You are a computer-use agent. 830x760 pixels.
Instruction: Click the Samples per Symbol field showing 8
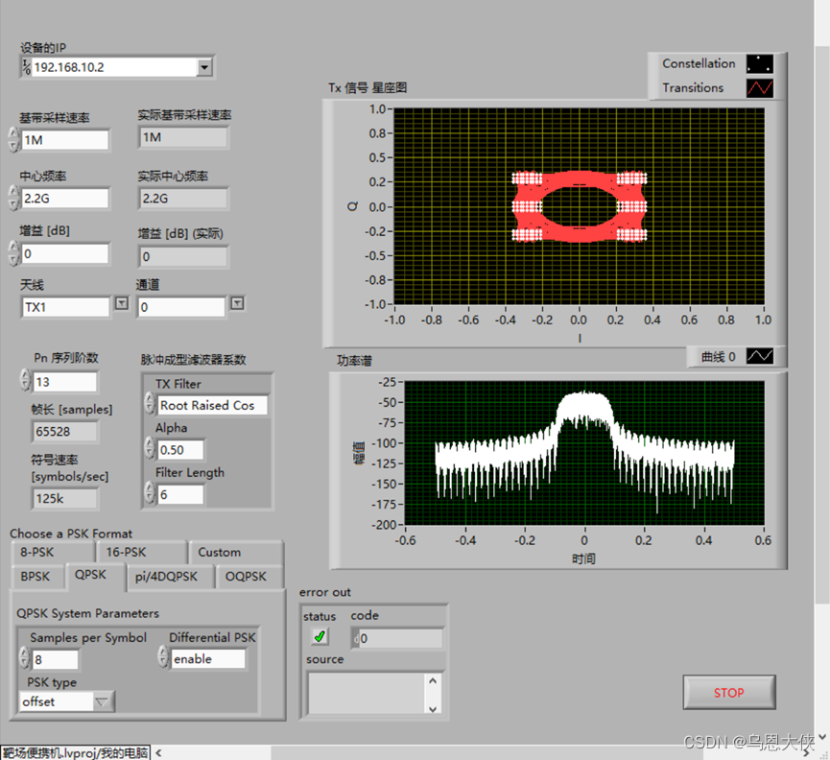coord(55,659)
